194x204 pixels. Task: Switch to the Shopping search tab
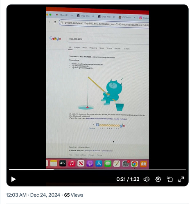[93, 48]
